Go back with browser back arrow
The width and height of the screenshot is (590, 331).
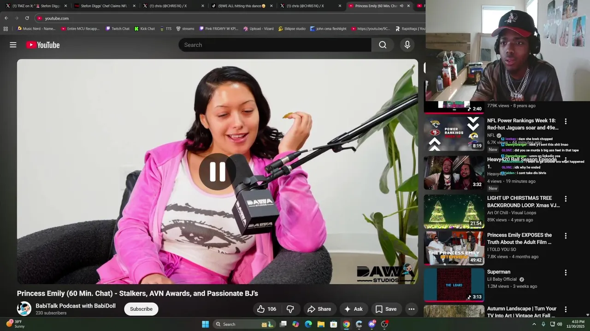click(6, 18)
